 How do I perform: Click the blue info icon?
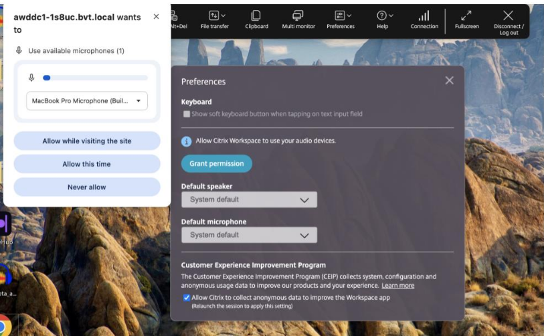(186, 141)
